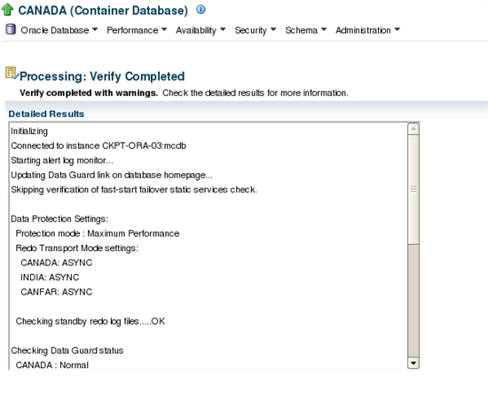Click the CANADA (Container Database) title
The height and width of the screenshot is (408, 488).
click(x=103, y=11)
